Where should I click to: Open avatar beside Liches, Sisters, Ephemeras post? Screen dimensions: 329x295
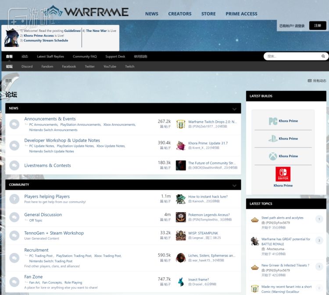[181, 258]
